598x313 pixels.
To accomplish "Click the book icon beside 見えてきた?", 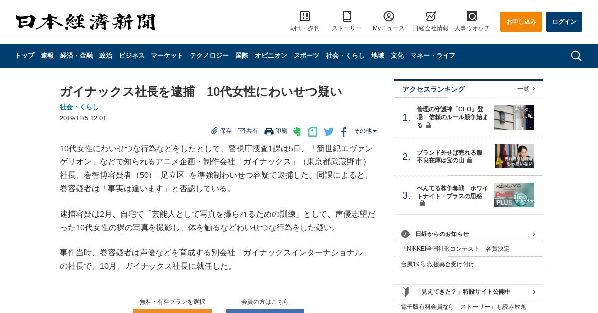I will pos(406,292).
